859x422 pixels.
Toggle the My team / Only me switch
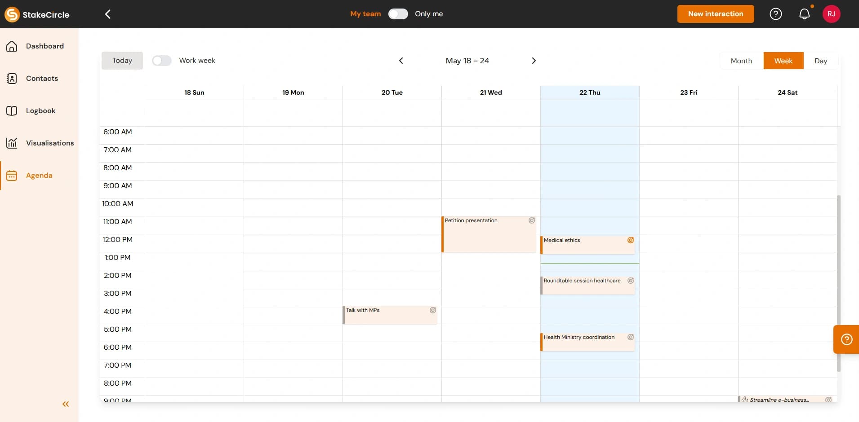click(x=398, y=14)
